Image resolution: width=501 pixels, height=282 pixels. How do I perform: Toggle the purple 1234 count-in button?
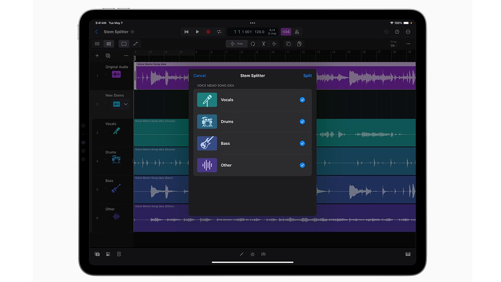click(x=286, y=32)
